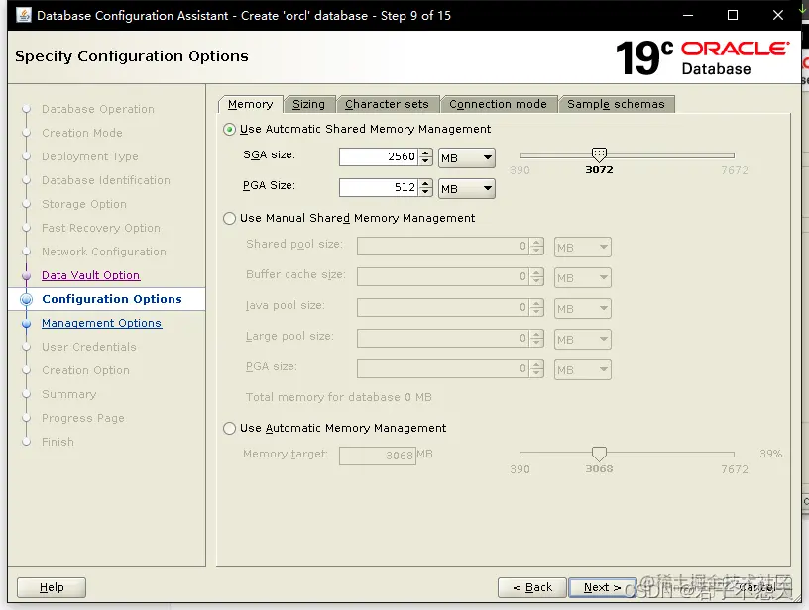Viewport: 809px width, 610px height.
Task: Click the 'Total memory for database 0 MB' text
Action: (338, 397)
